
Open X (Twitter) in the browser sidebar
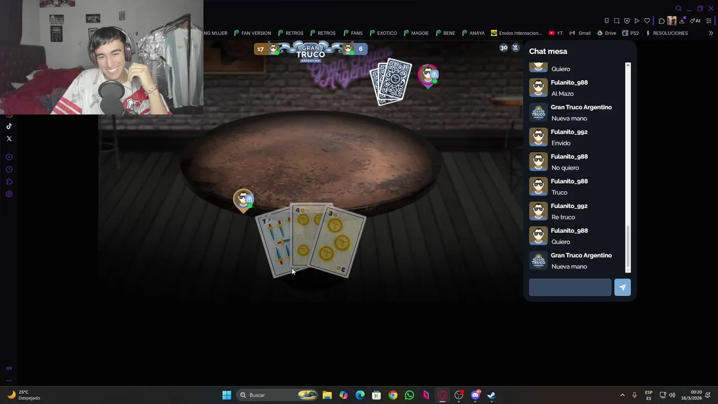(x=9, y=139)
